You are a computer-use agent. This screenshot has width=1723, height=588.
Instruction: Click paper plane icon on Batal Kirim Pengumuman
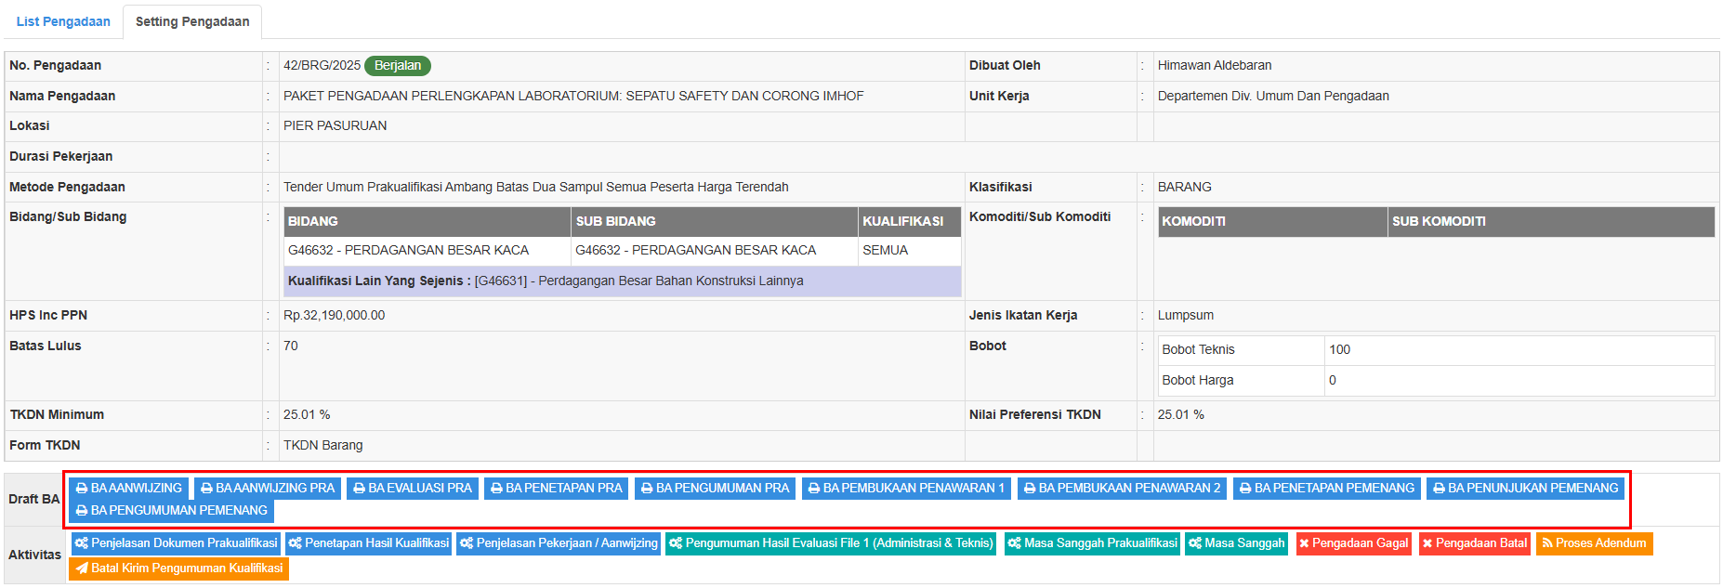click(82, 568)
